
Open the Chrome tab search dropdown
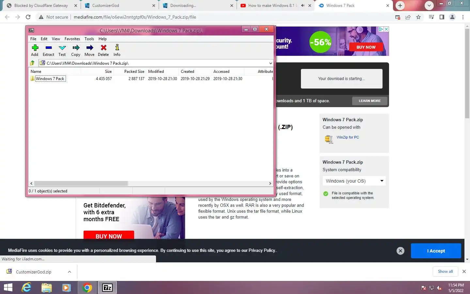(x=429, y=6)
